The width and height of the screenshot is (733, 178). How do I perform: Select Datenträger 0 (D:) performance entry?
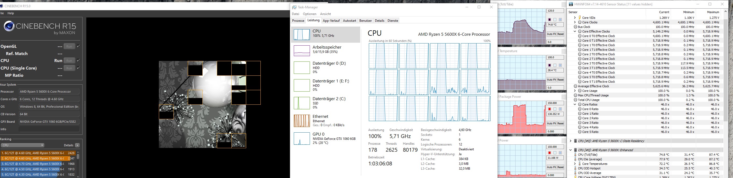[x=326, y=68]
